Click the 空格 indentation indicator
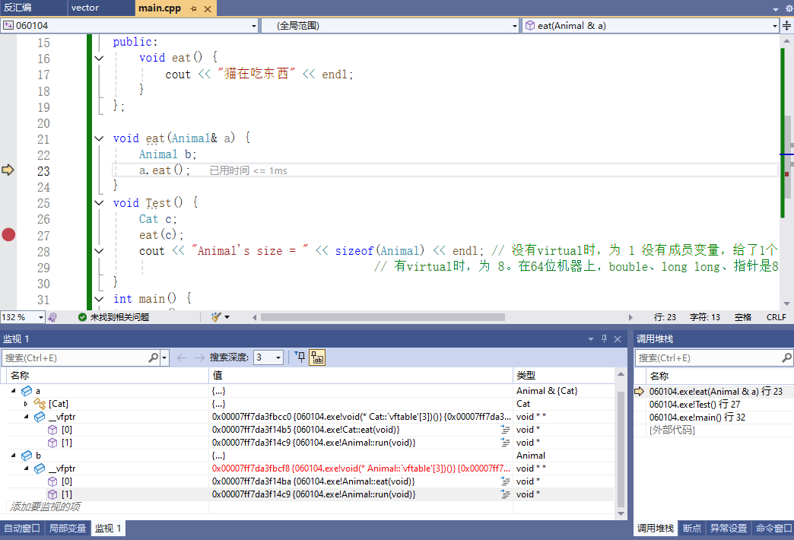The width and height of the screenshot is (794, 540). click(743, 317)
